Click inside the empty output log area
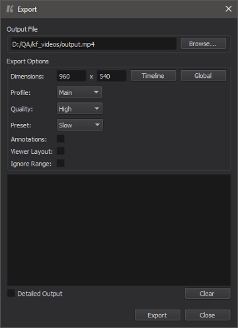Screen dimensions: 238x328 (119, 230)
